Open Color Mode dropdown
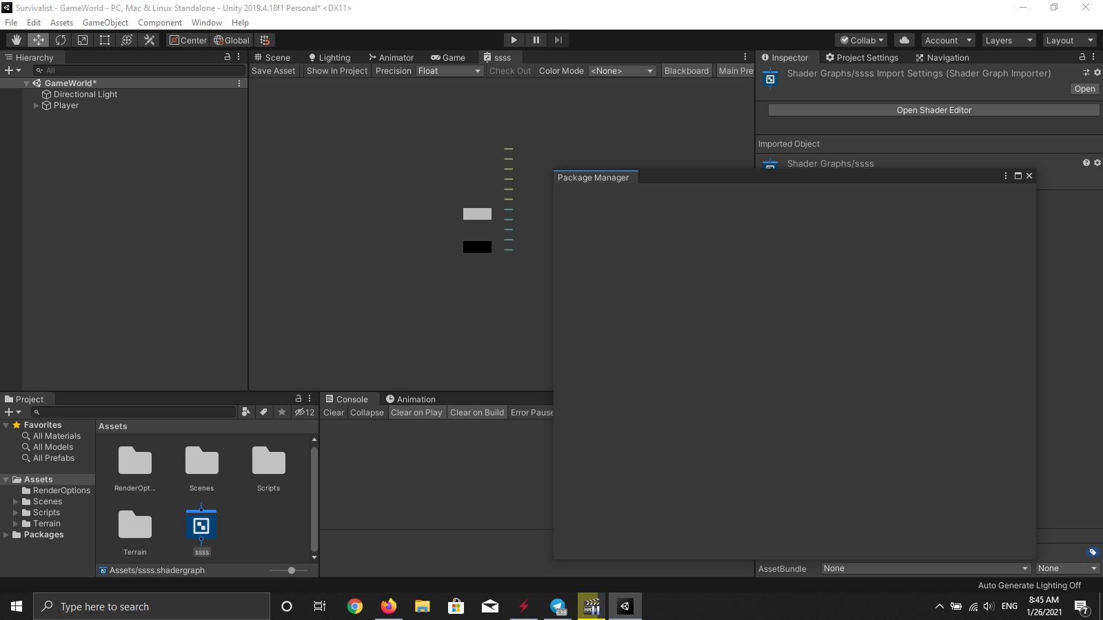Screen dimensions: 1103x620 coord(622,71)
